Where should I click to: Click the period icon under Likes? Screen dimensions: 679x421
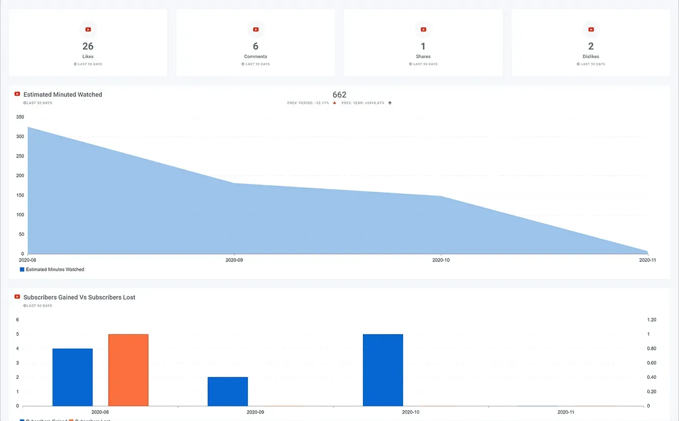point(75,64)
